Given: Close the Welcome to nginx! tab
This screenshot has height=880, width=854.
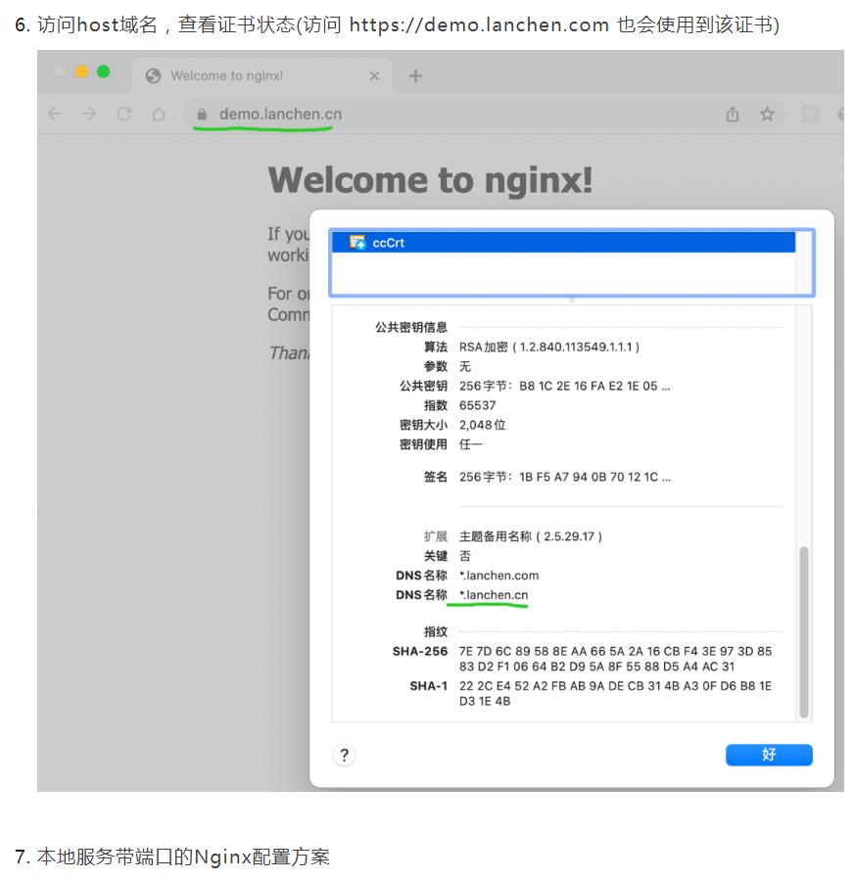Looking at the screenshot, I should 374,75.
